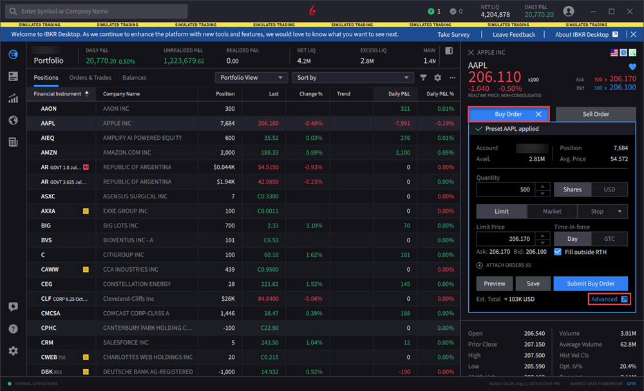Select Limit order type
The height and width of the screenshot is (391, 644).
(502, 211)
